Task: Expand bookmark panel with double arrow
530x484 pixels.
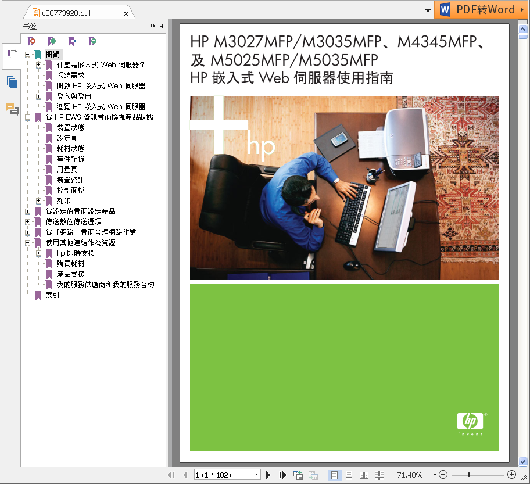Action: coord(153,26)
